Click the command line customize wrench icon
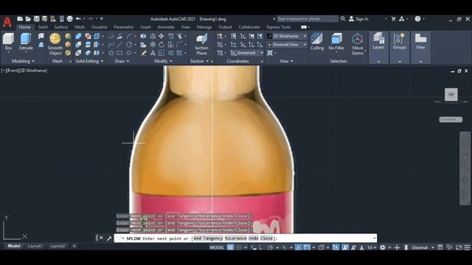The image size is (472, 265). pyautogui.click(x=109, y=239)
